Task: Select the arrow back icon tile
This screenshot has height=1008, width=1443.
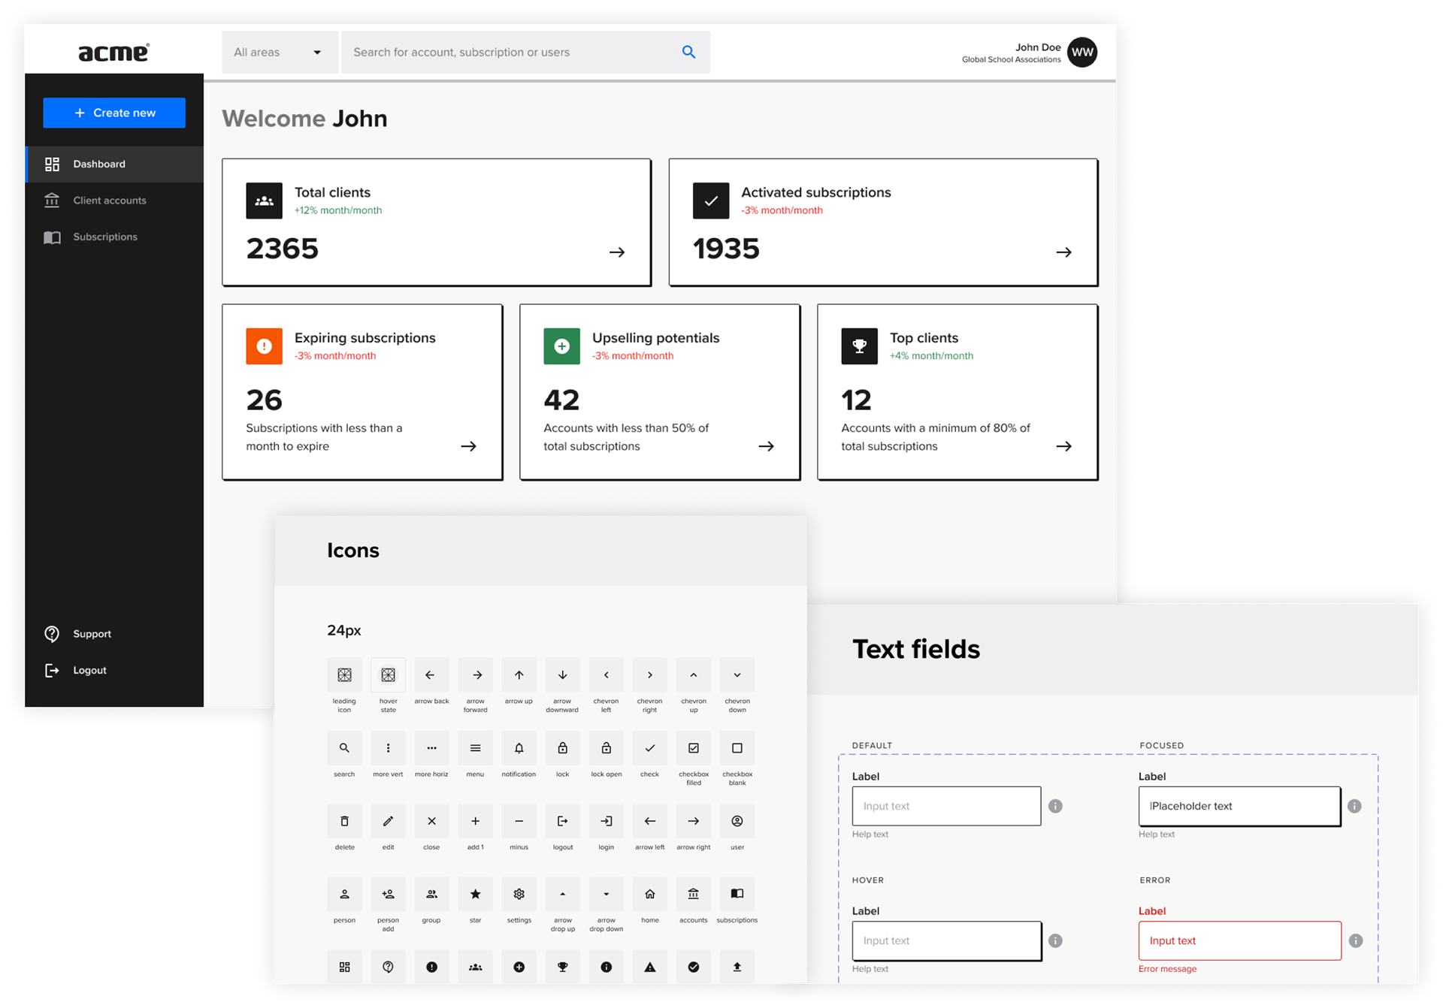Action: [x=431, y=675]
